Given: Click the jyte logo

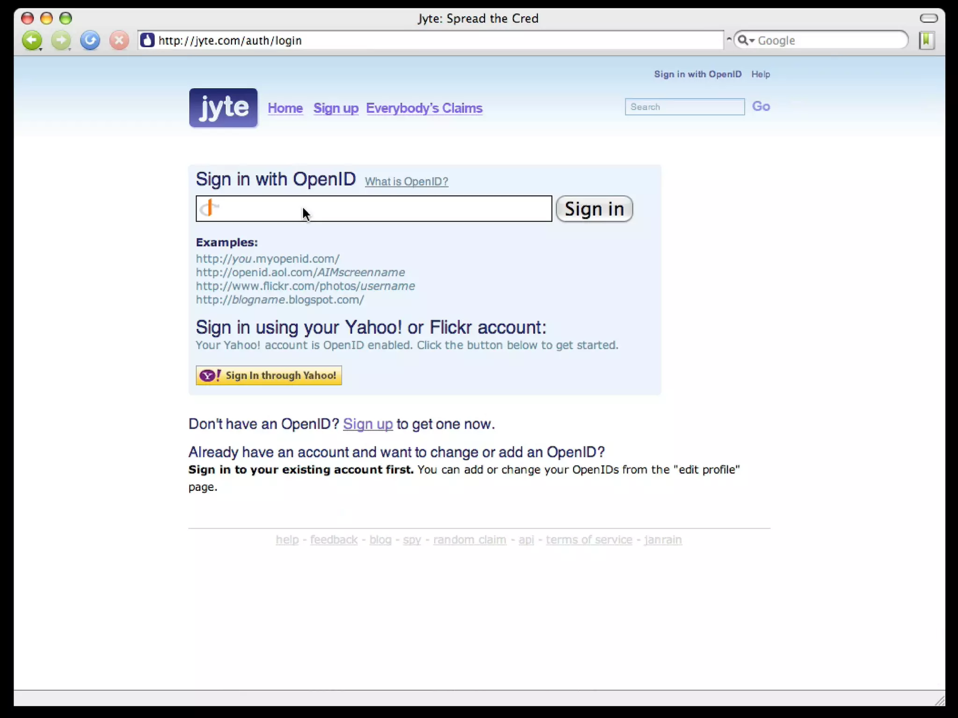Looking at the screenshot, I should [223, 108].
